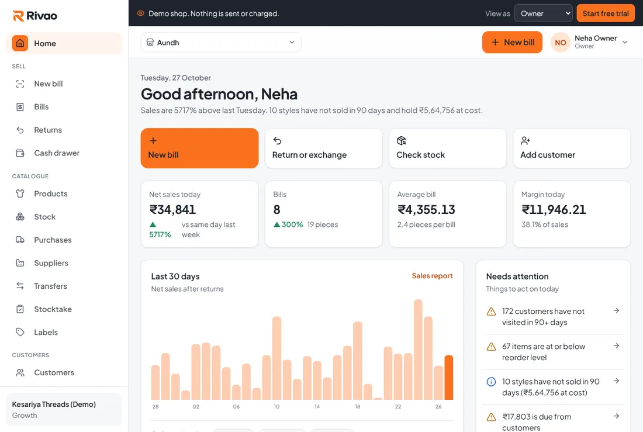Click arrow next to 172 customers alert
Screen dimensions: 643x432
tap(616, 310)
